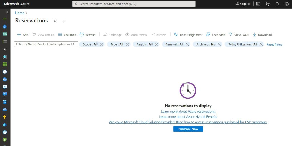Image resolution: width=292 pixels, height=146 pixels.
Task: Click the Favorites star icon
Action: pos(5,49)
